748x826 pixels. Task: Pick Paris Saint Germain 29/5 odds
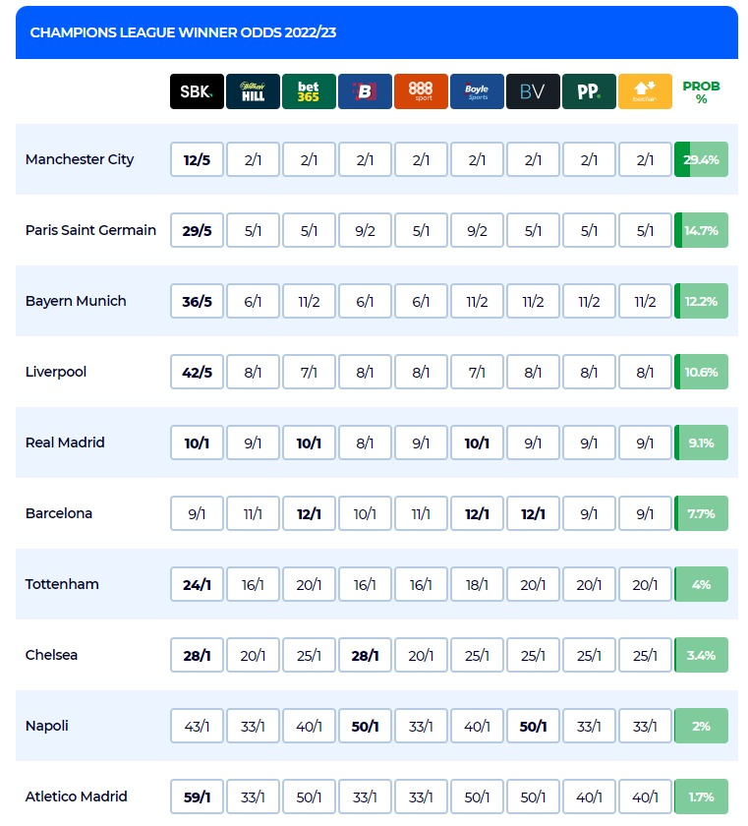(x=197, y=230)
